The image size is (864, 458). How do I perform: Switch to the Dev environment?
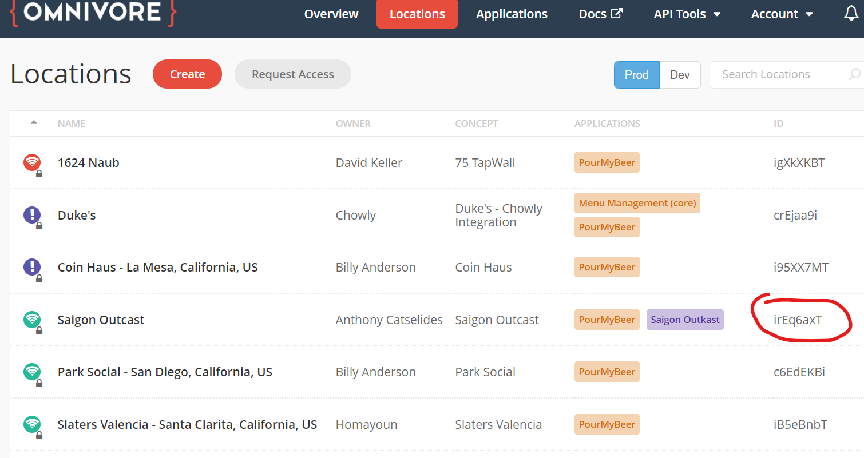point(680,75)
